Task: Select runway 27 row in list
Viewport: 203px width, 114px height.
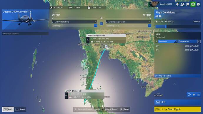Action: tap(177, 46)
